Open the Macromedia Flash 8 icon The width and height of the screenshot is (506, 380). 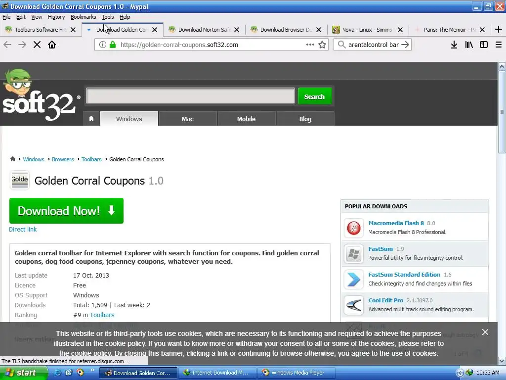(x=354, y=228)
